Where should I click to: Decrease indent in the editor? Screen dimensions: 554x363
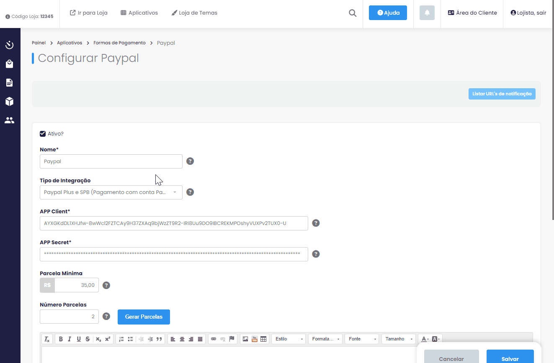pyautogui.click(x=141, y=339)
